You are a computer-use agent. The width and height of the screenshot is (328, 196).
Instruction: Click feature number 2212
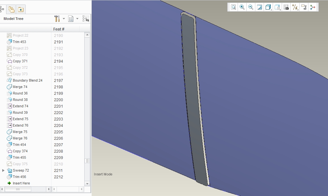58,177
